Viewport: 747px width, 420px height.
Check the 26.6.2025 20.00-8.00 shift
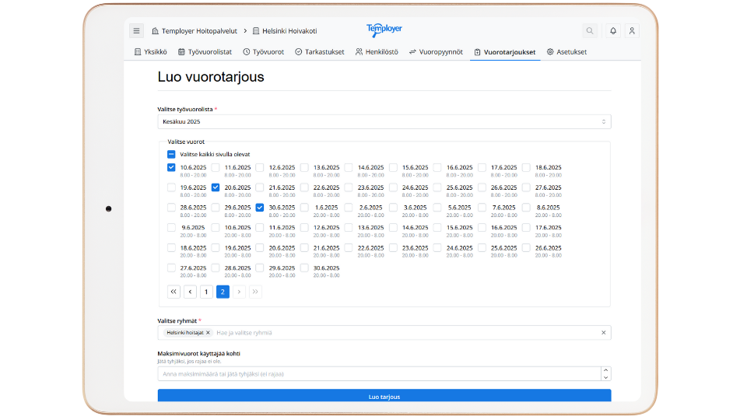pos(527,248)
